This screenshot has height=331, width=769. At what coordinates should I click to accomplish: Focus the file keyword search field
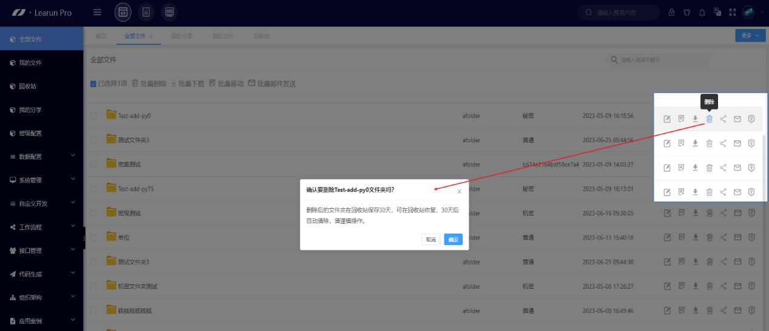(x=657, y=60)
